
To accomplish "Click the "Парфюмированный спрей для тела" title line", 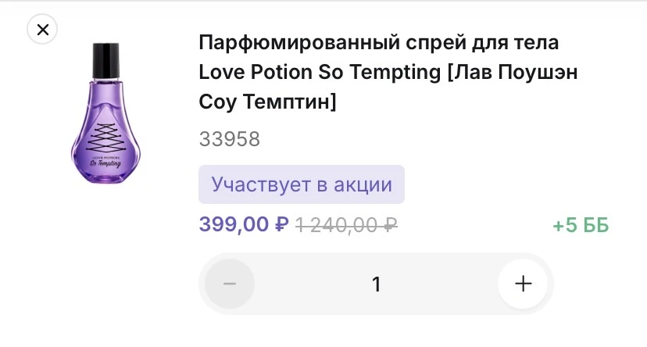I will (379, 41).
